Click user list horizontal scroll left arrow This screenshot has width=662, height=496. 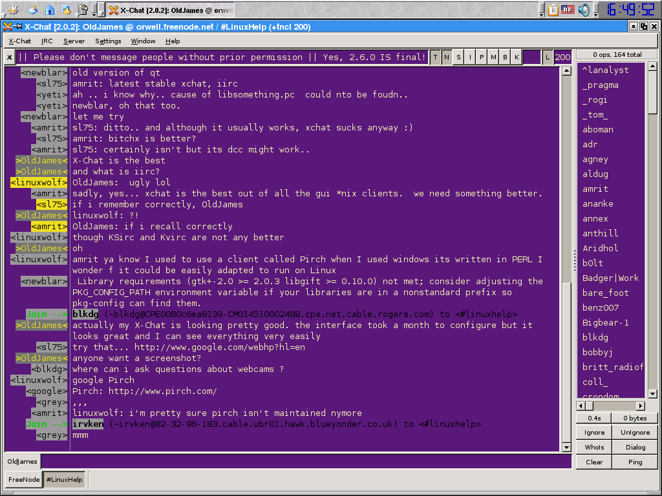click(x=581, y=406)
